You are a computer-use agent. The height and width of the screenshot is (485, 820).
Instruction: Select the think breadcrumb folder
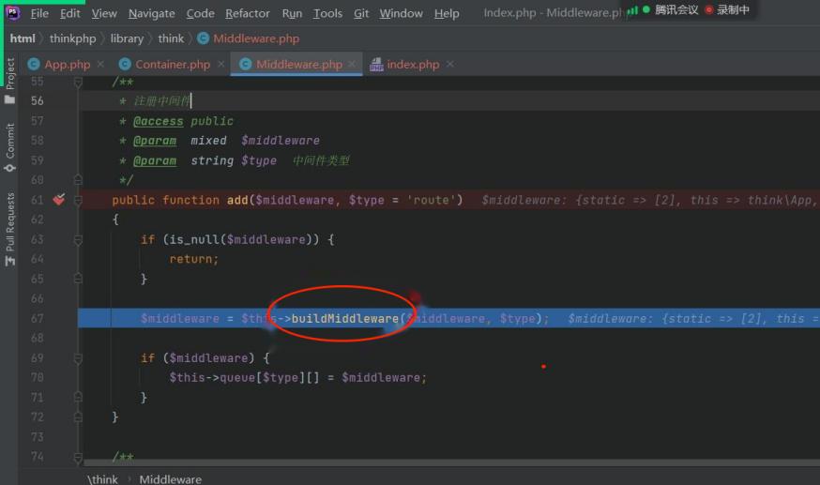click(x=171, y=38)
